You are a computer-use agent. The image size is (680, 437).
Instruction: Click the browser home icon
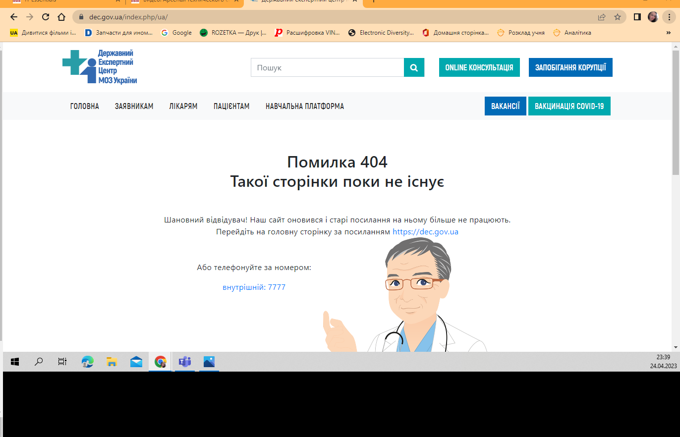pyautogui.click(x=61, y=17)
